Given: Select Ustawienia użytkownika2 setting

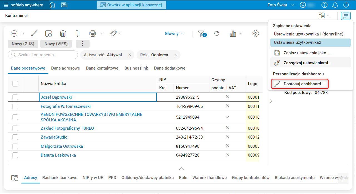Looking at the screenshot, I should coord(310,42).
